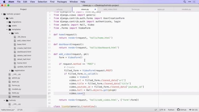This screenshot has width=199, height=112.
Task: Collapse the hofvidz folder chevron
Action: click(4, 100)
